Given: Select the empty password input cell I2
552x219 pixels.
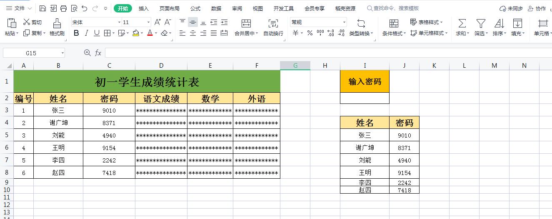Looking at the screenshot, I should pos(365,98).
